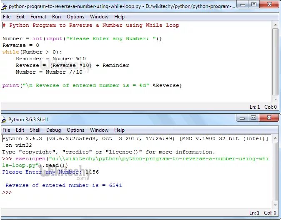This screenshot has height=220, width=281.
Task: Open Help menu in the editor window
Action: [x=119, y=17]
